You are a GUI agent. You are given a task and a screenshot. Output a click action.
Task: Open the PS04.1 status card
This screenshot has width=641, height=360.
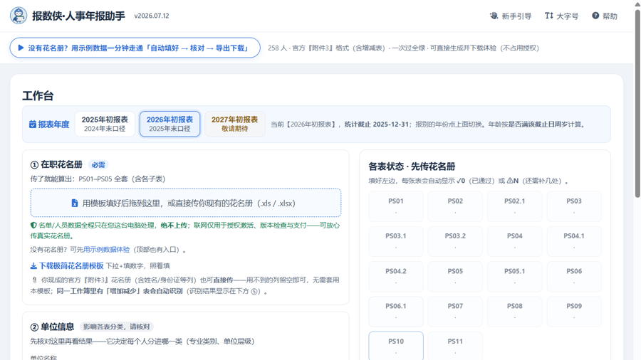point(574,241)
